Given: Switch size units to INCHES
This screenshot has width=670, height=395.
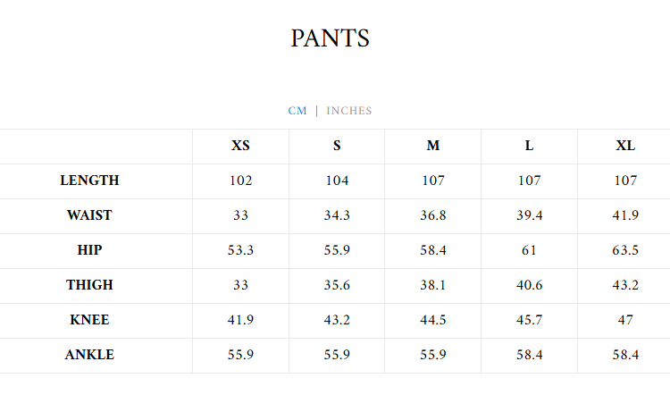Looking at the screenshot, I should (x=348, y=111).
